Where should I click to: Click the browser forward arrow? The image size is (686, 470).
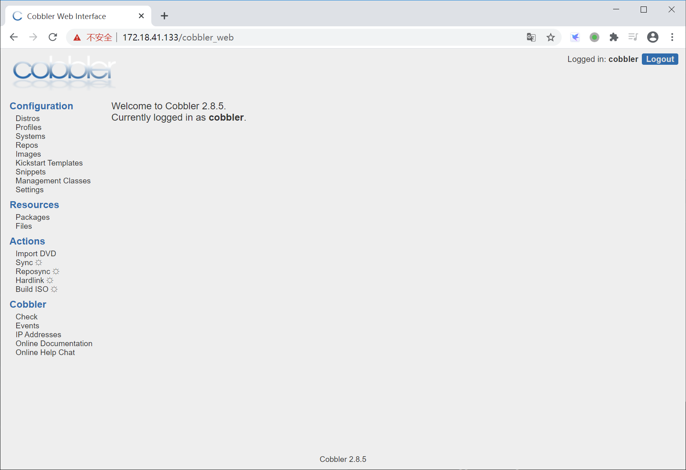tap(33, 37)
